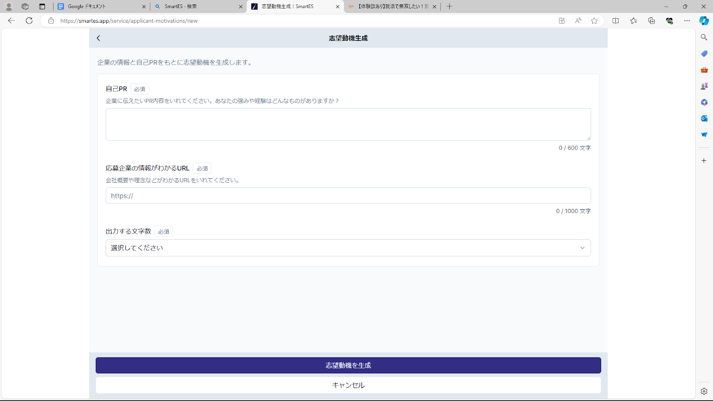The height and width of the screenshot is (401, 713).
Task: Click 会社概要や理念などがわかるURL hint text
Action: [174, 180]
